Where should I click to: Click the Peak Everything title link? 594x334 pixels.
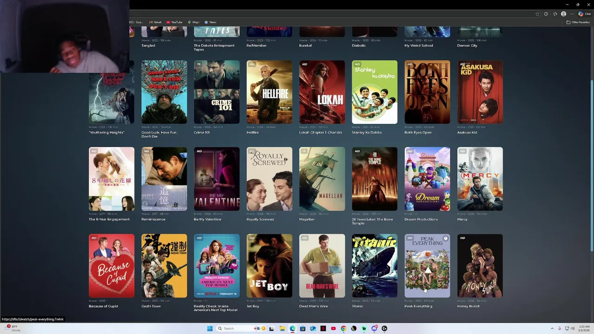pyautogui.click(x=418, y=306)
